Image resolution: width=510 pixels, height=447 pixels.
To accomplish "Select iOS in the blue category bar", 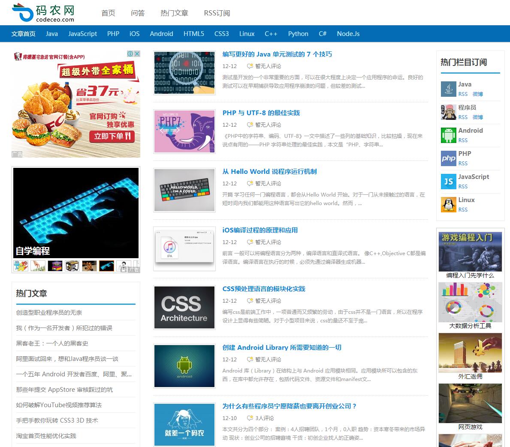I will 134,34.
